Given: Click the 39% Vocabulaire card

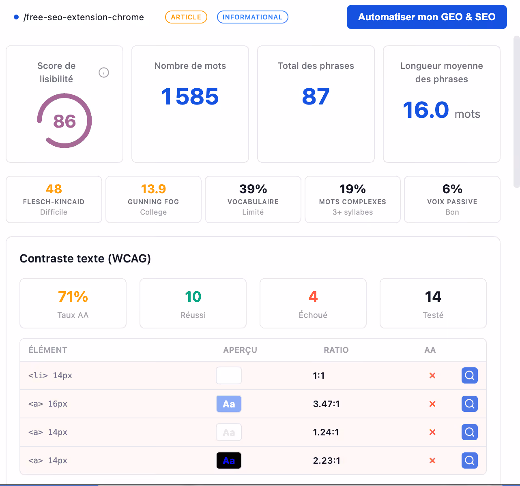Looking at the screenshot, I should click(x=253, y=199).
